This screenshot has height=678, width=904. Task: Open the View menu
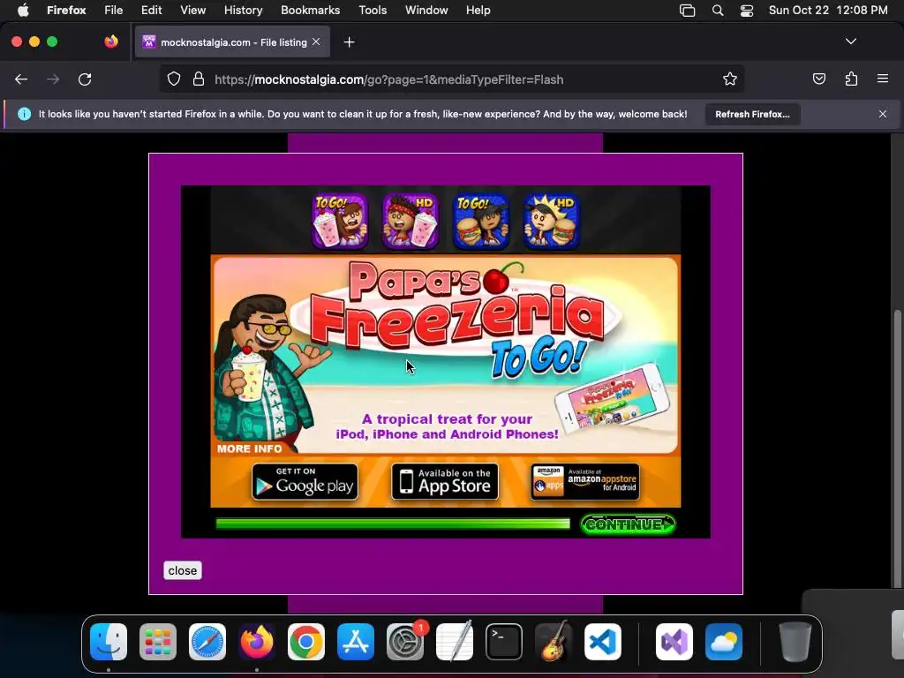point(192,10)
